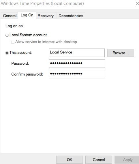
Task: Select the Local System account radio button
Action: point(7,35)
